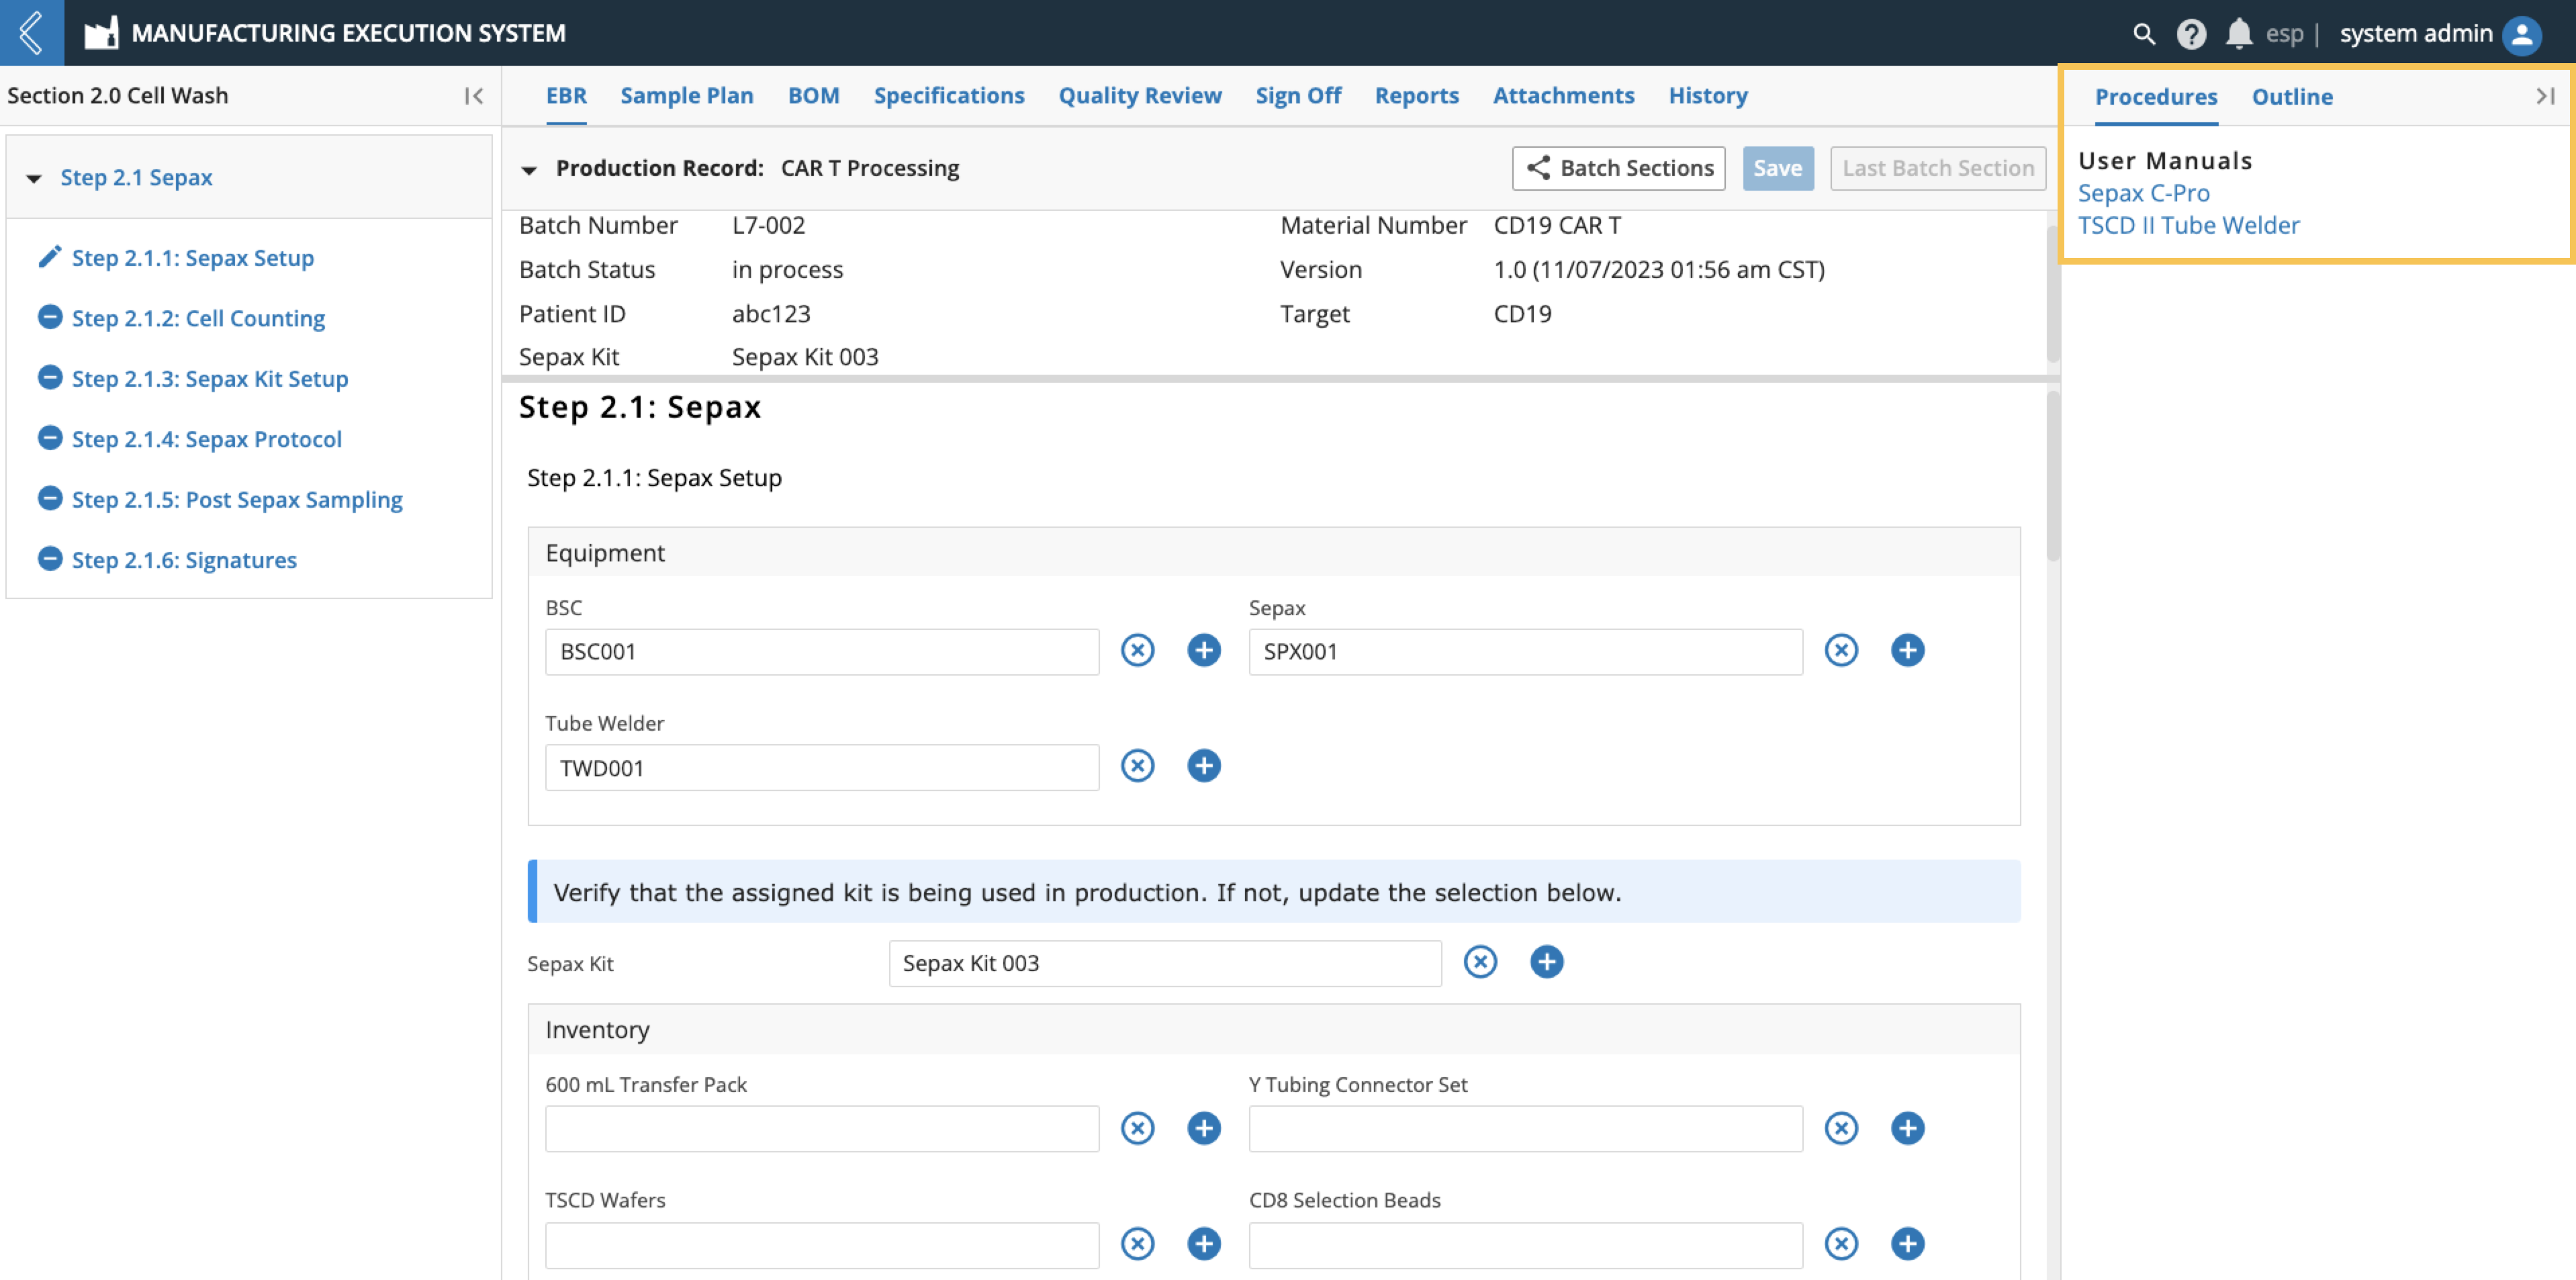Open the Specifications tab

coord(949,96)
